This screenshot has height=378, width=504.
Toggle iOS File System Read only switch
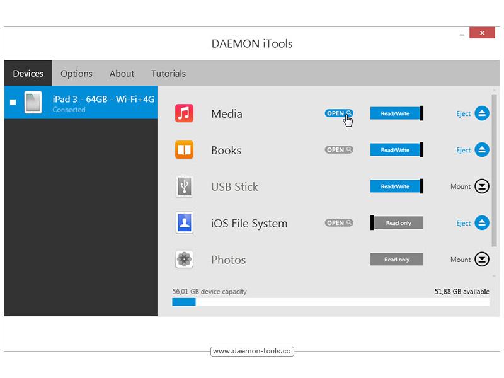coord(397,223)
